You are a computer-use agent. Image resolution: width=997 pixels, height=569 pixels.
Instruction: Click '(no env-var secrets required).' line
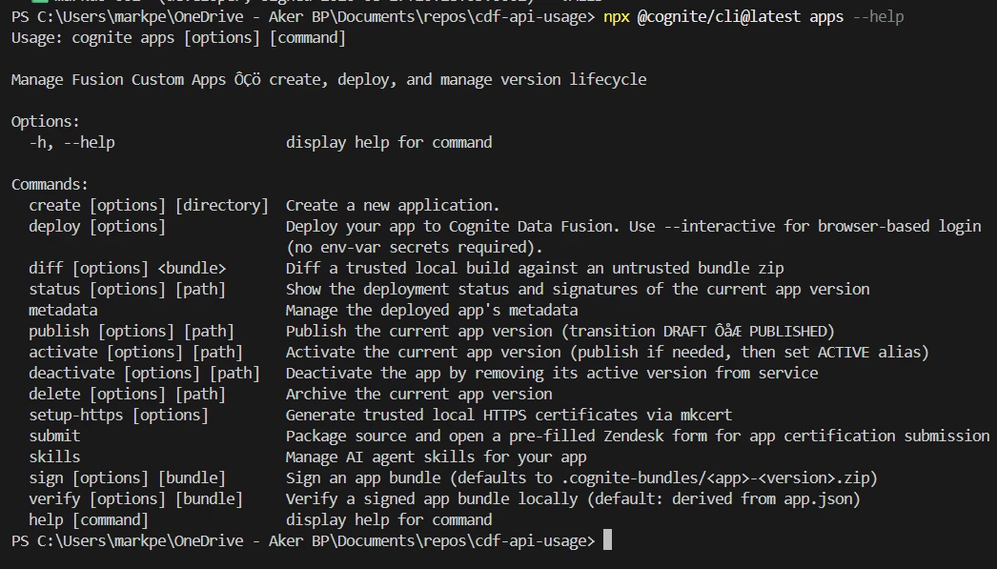(414, 248)
